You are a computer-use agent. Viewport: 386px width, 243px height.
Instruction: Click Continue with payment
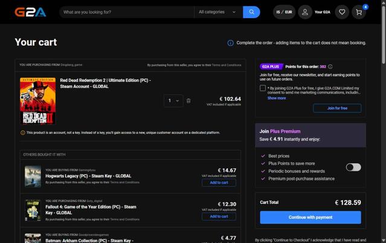[x=310, y=217]
